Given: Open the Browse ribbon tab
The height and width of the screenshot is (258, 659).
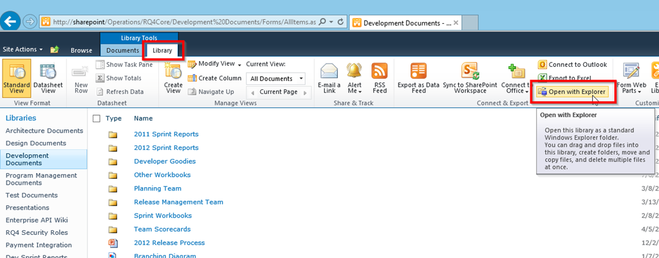Looking at the screenshot, I should (x=81, y=50).
